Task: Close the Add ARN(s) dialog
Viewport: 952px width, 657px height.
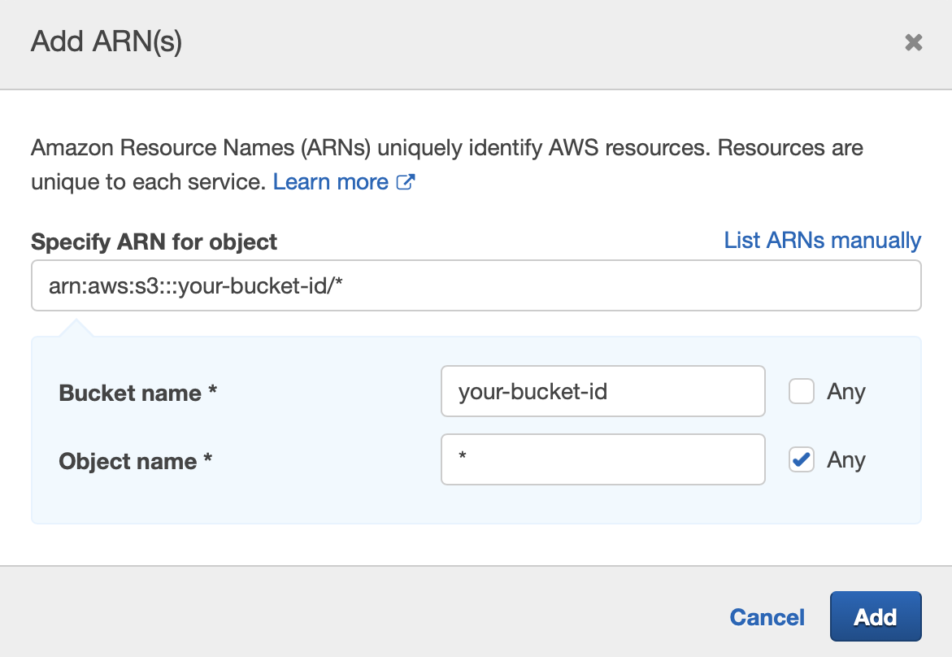Action: pos(913,42)
